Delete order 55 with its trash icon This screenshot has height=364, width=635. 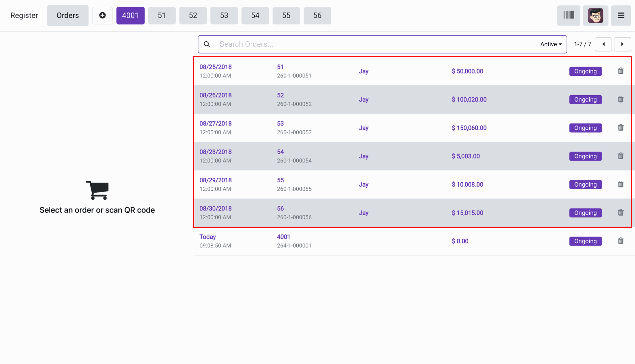click(x=621, y=184)
